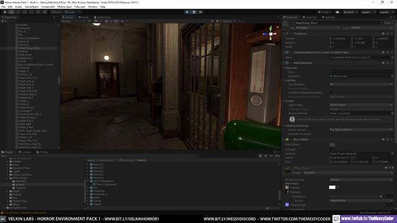Open the Albedo white color swatch
The width and height of the screenshot is (397, 223).
click(x=332, y=187)
